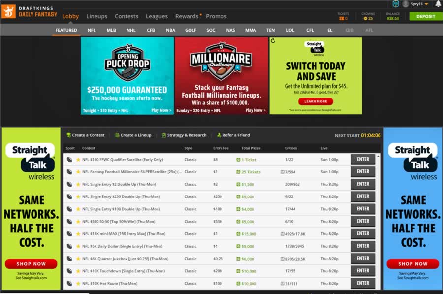This screenshot has height=294, width=443.
Task: Click football icon on FFWC Qualifier Satellite row
Action: tap(69, 160)
